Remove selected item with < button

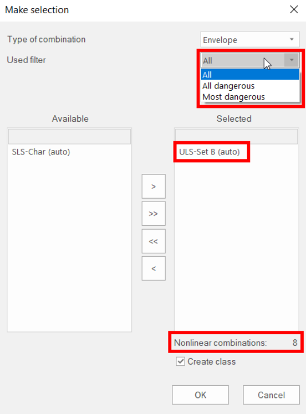[154, 268]
